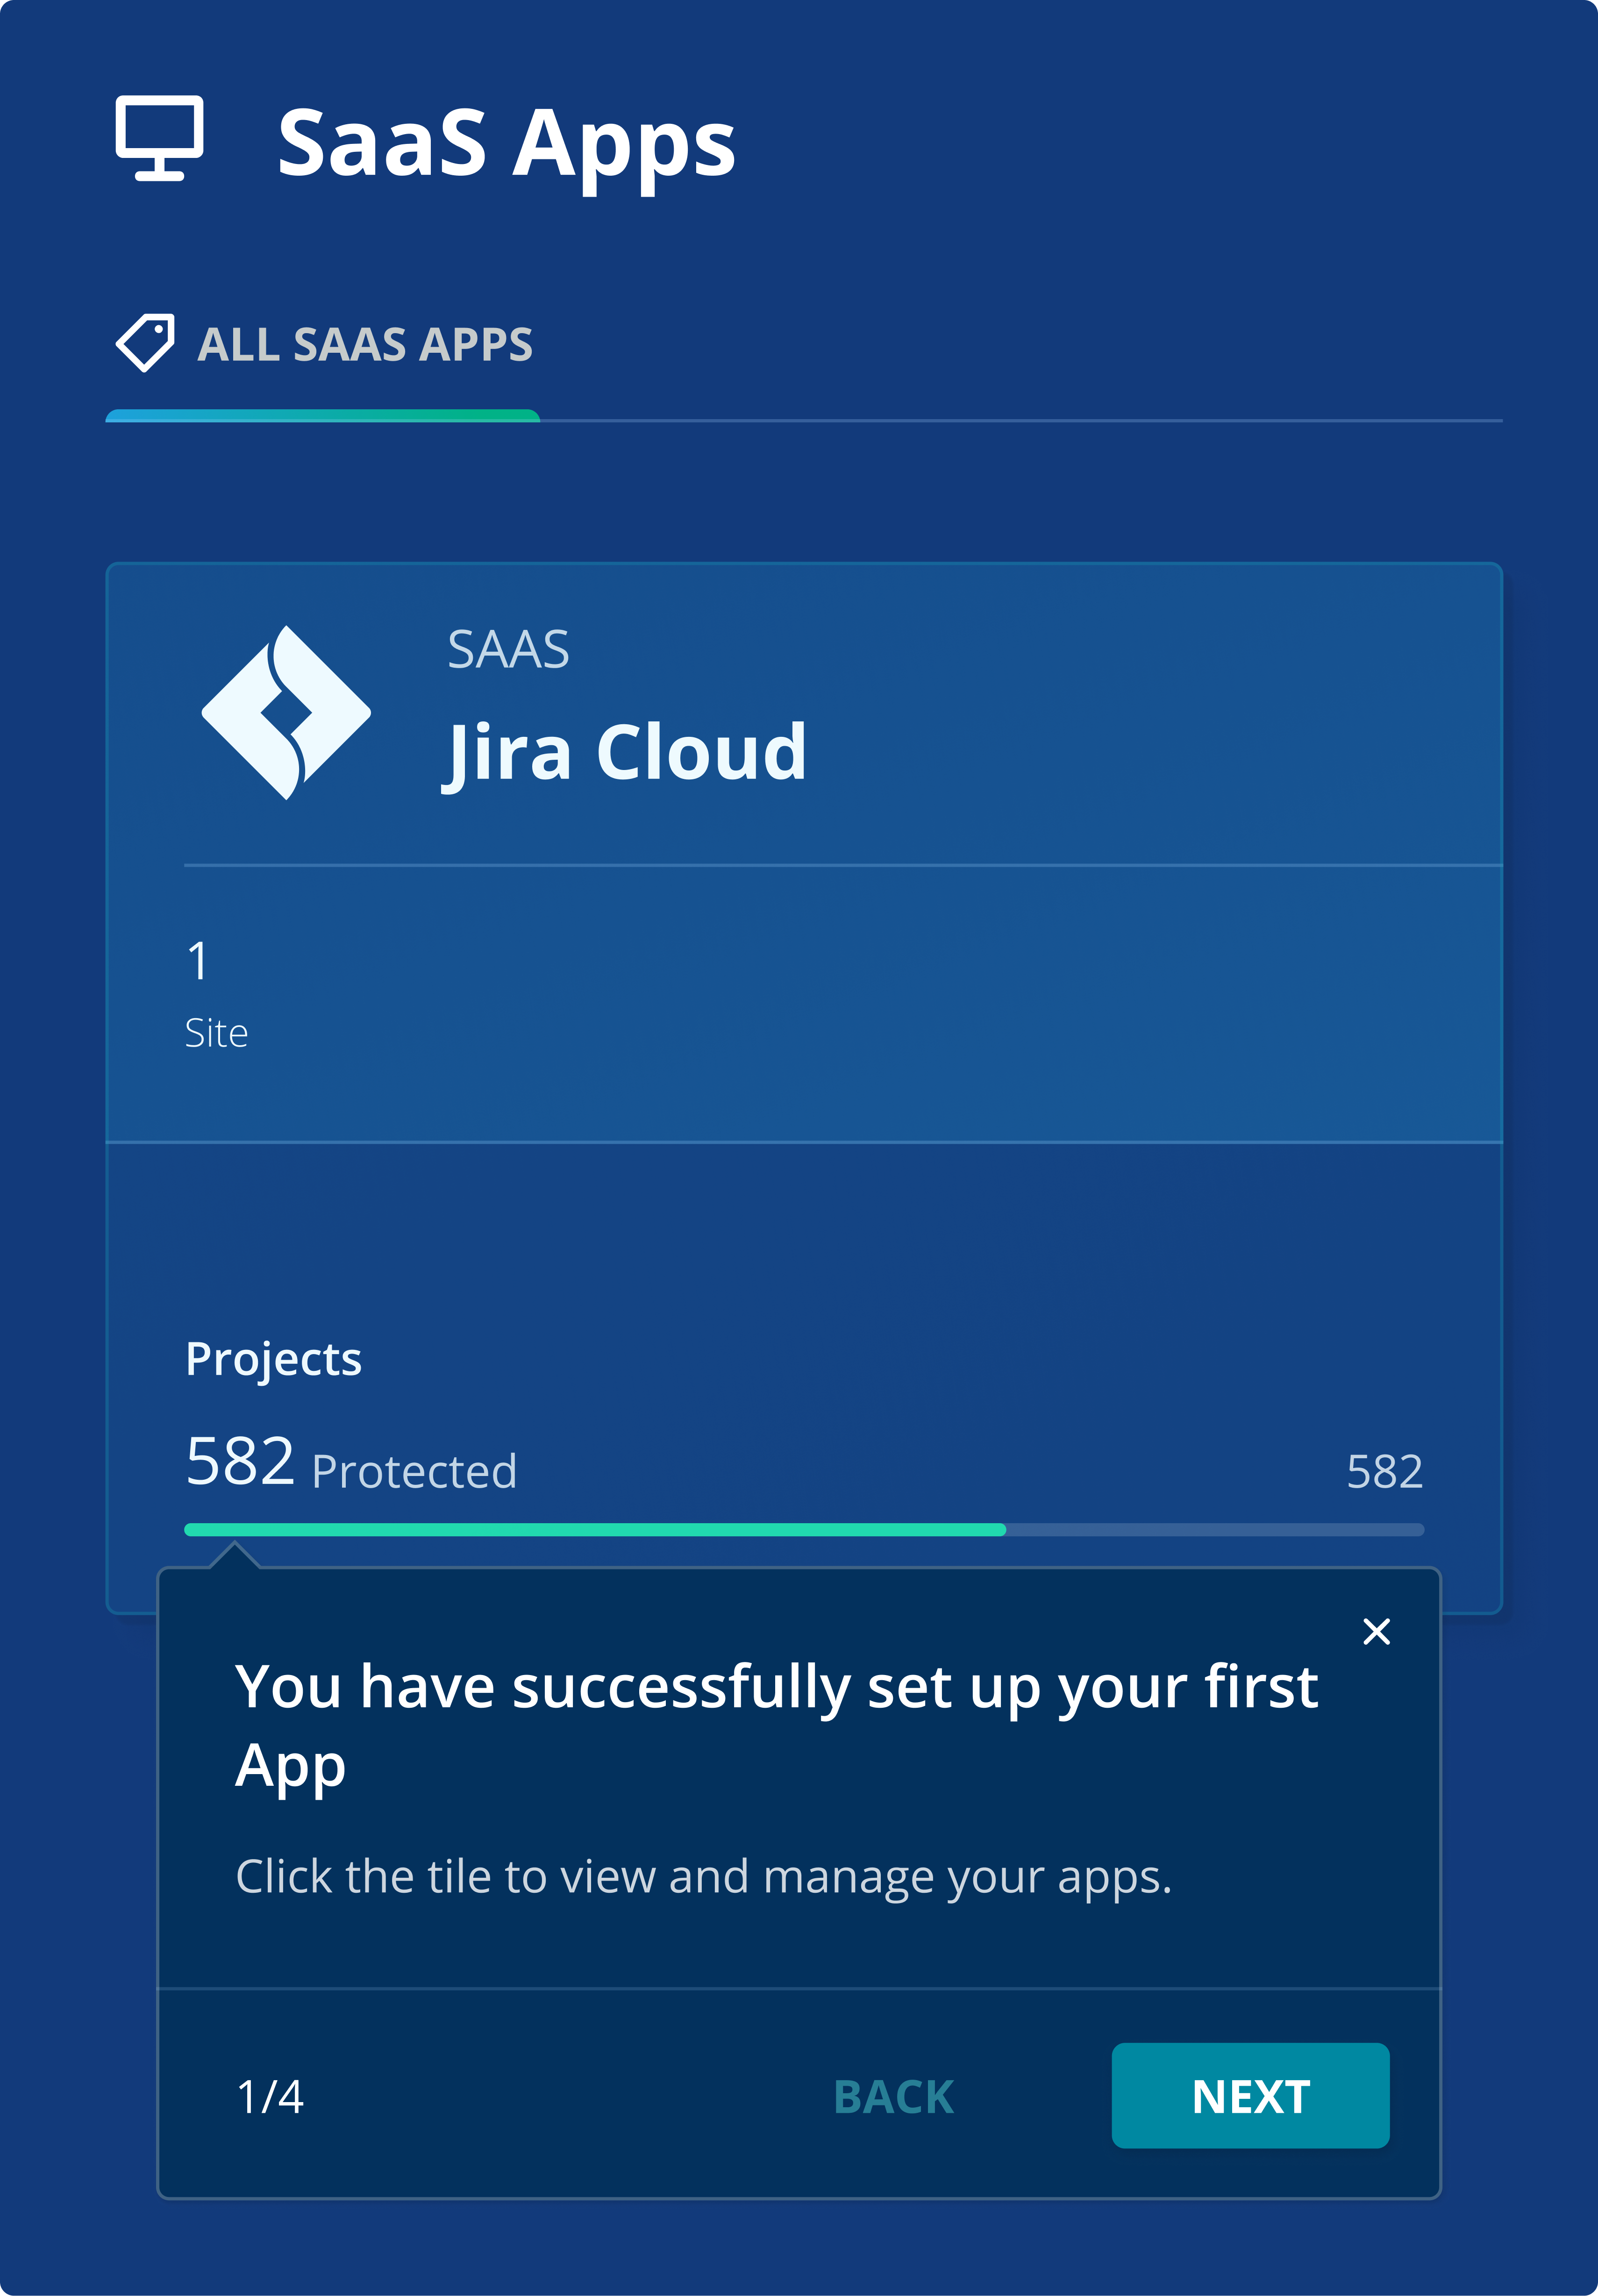The width and height of the screenshot is (1598, 2296).
Task: Click the "582 Protected" count text
Action: tap(351, 1464)
